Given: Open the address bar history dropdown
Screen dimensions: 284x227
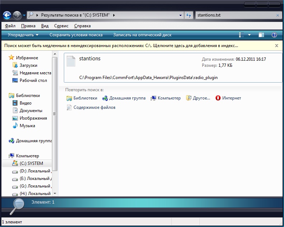Looking at the screenshot, I should 181,15.
